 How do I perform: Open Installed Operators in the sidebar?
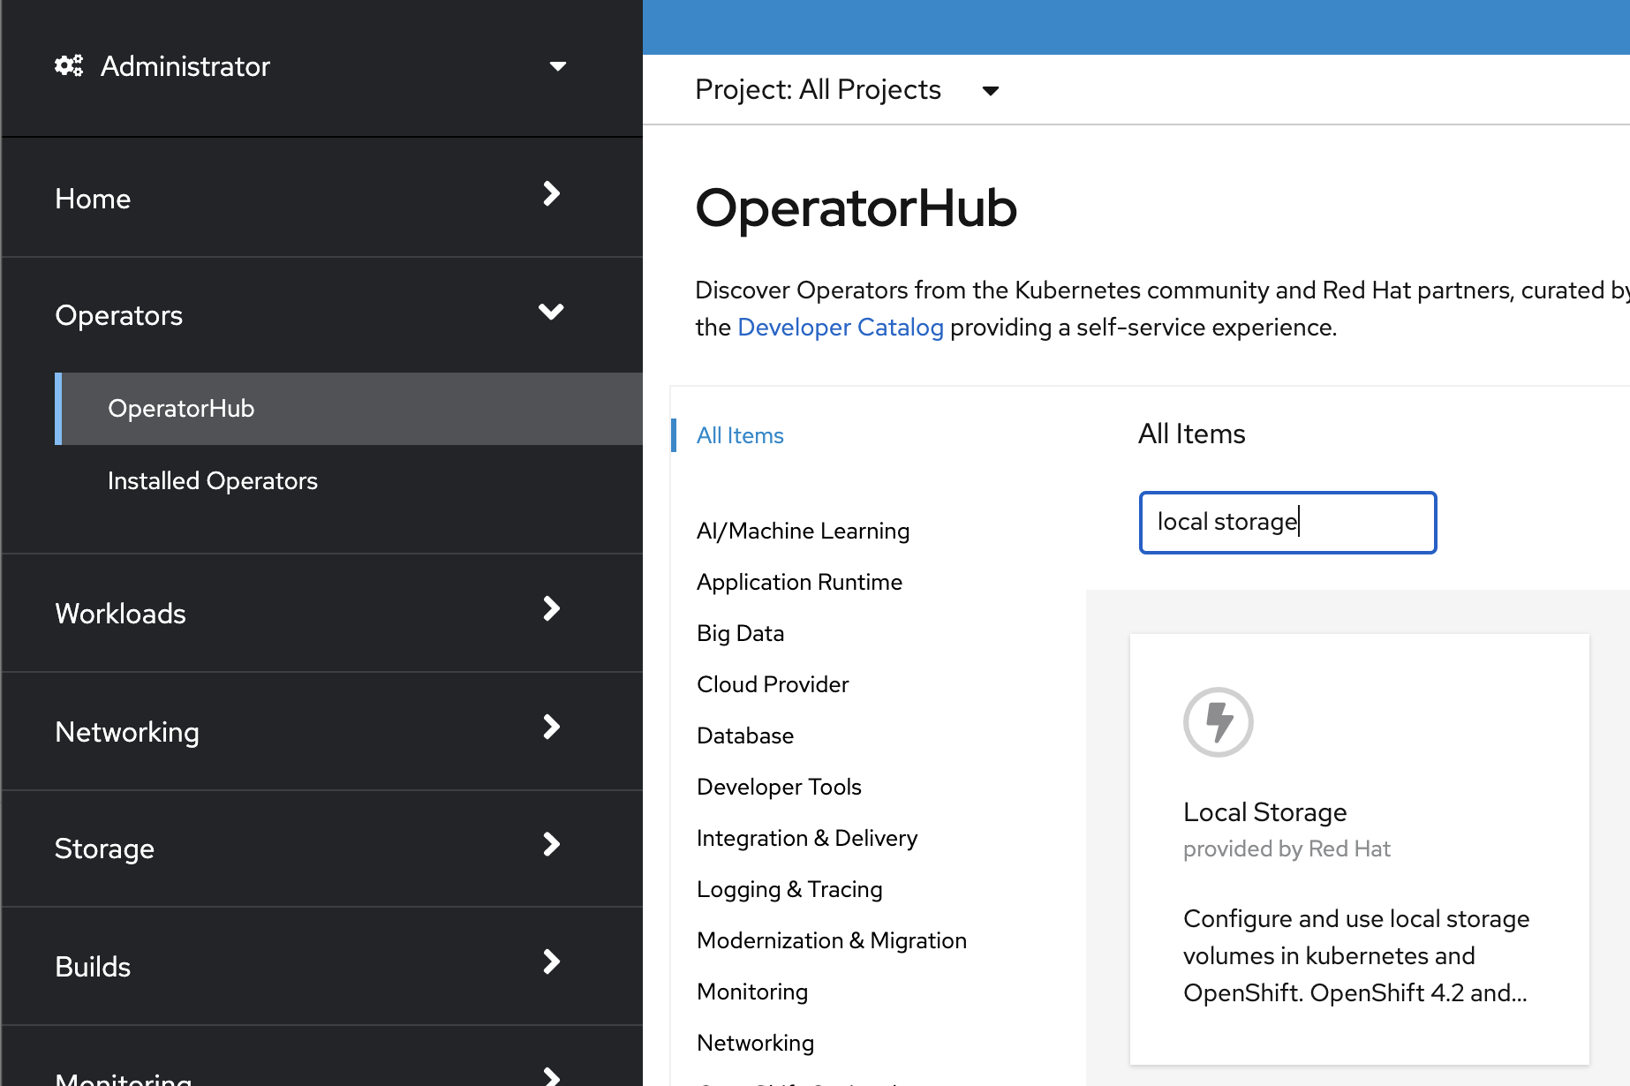coord(349,481)
